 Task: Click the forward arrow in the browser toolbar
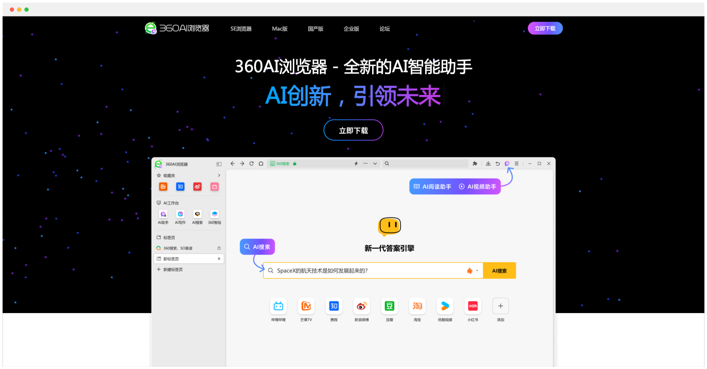tap(242, 164)
